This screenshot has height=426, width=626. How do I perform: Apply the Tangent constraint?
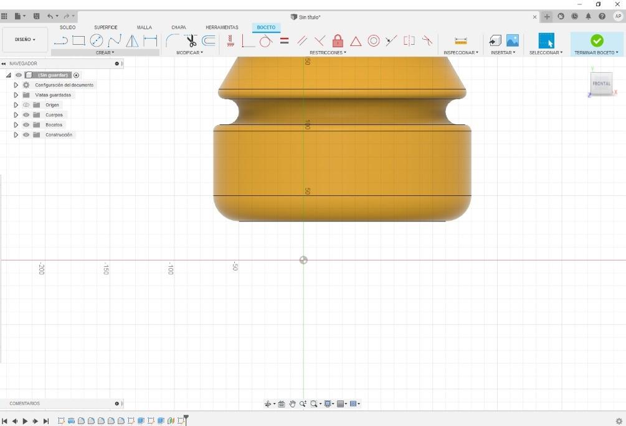pyautogui.click(x=266, y=40)
